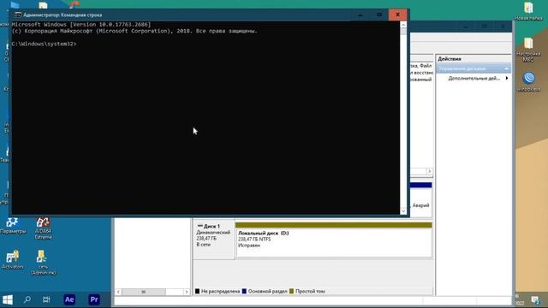Click the Не распределена legend swatch
The width and height of the screenshot is (548, 308).
tap(197, 291)
